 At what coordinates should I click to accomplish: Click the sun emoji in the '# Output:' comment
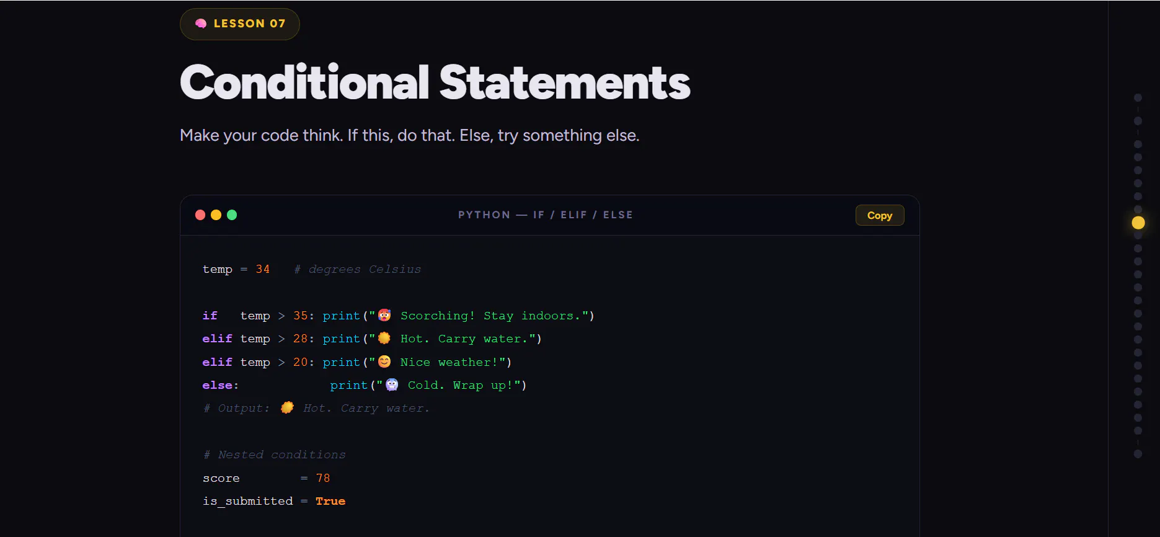[287, 407]
